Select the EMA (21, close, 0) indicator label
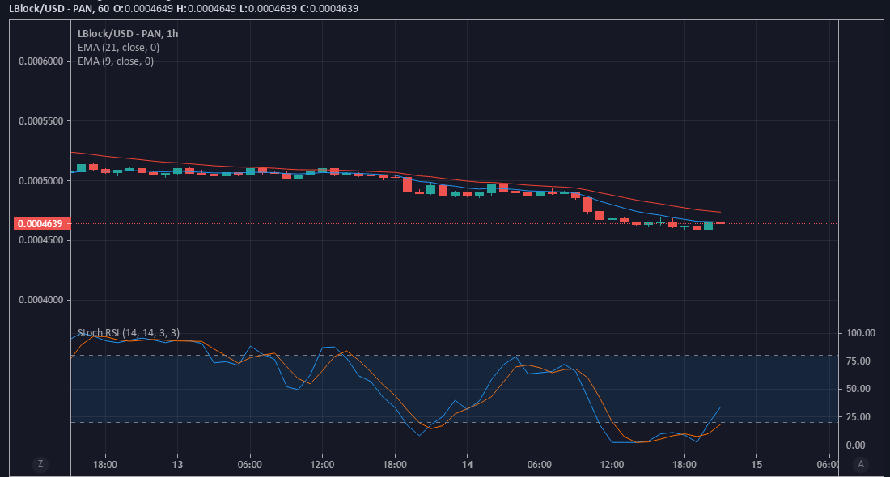This screenshot has height=477, width=890. pyautogui.click(x=119, y=48)
